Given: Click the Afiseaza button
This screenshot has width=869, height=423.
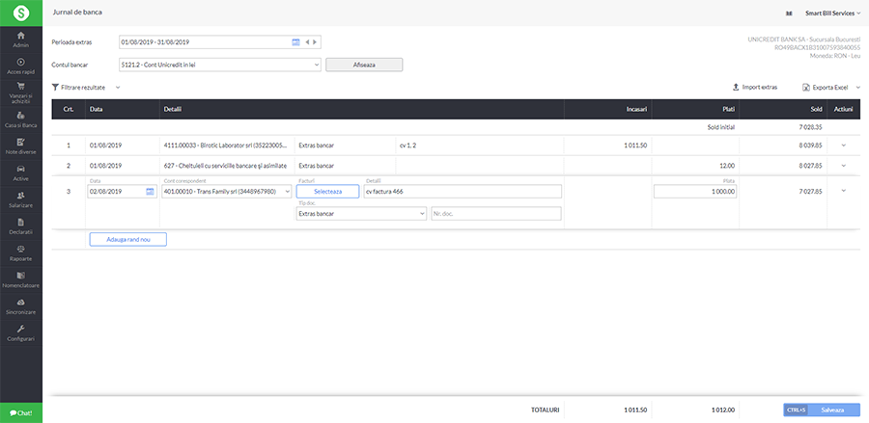Looking at the screenshot, I should pos(364,65).
